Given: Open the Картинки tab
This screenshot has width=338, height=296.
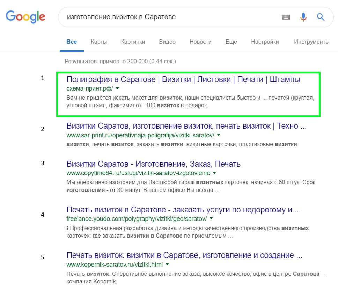Looking at the screenshot, I should (x=133, y=42).
